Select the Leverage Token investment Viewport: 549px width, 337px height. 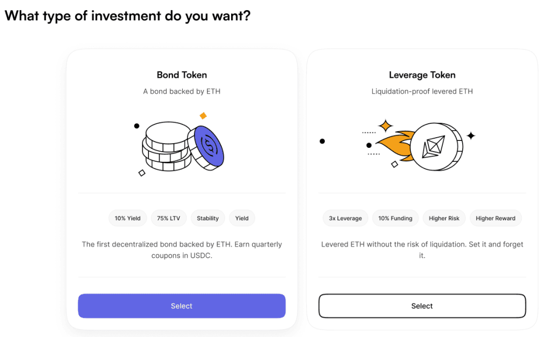tap(422, 306)
